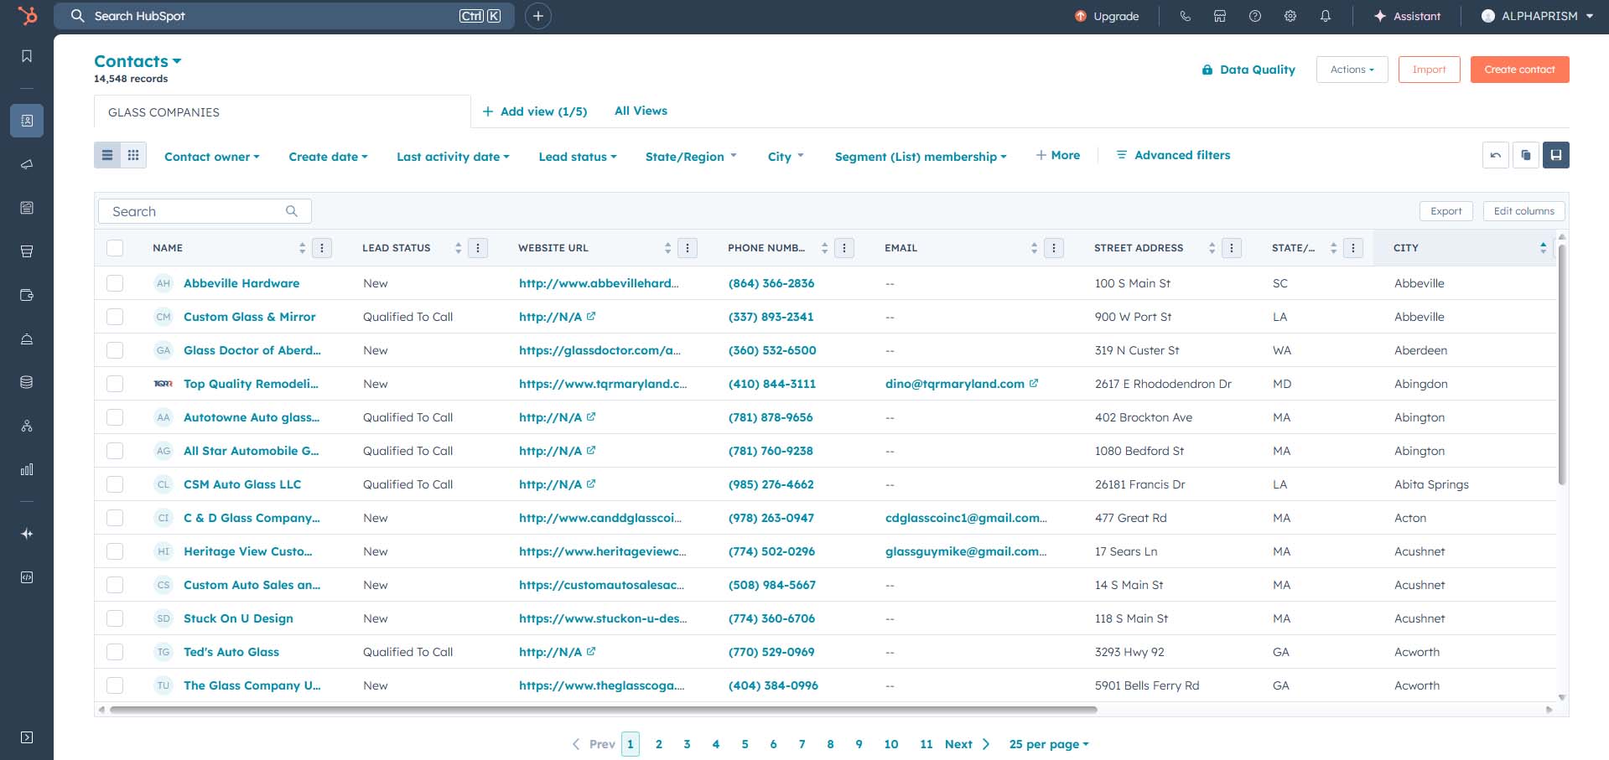Check the CSM Auto Glass LLC row
Viewport: 1609px width, 760px height.
115,484
